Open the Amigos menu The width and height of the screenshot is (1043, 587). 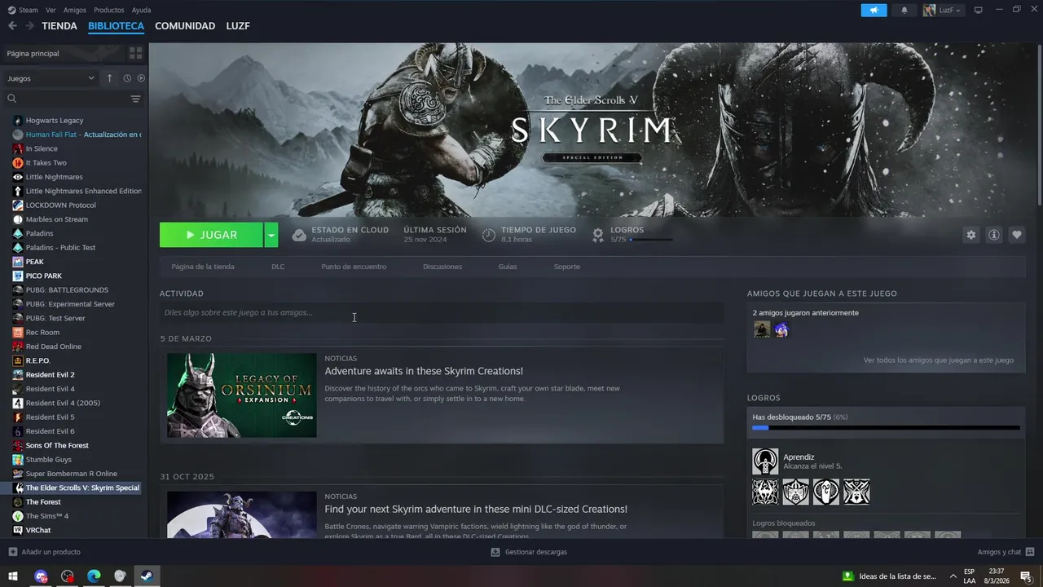tap(75, 10)
